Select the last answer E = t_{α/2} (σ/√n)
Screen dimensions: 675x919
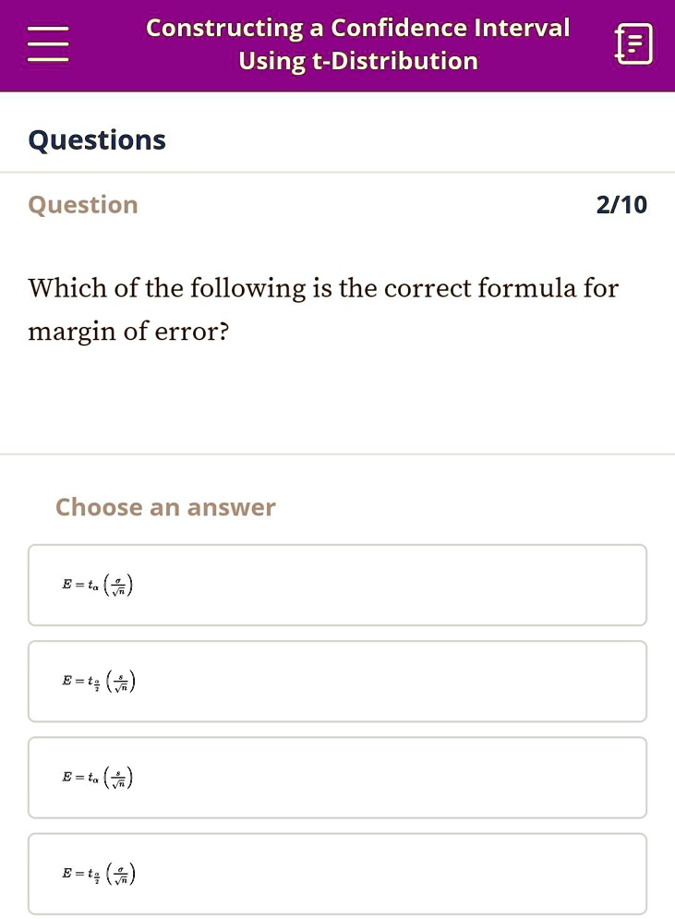point(337,873)
